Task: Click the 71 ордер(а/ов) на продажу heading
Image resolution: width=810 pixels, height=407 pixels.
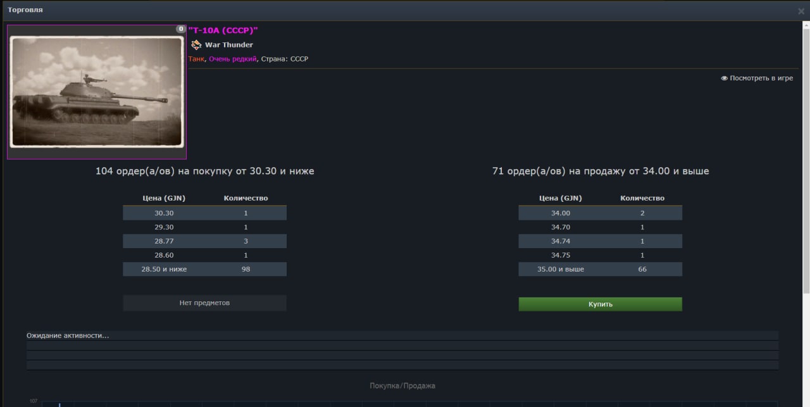Action: click(601, 172)
